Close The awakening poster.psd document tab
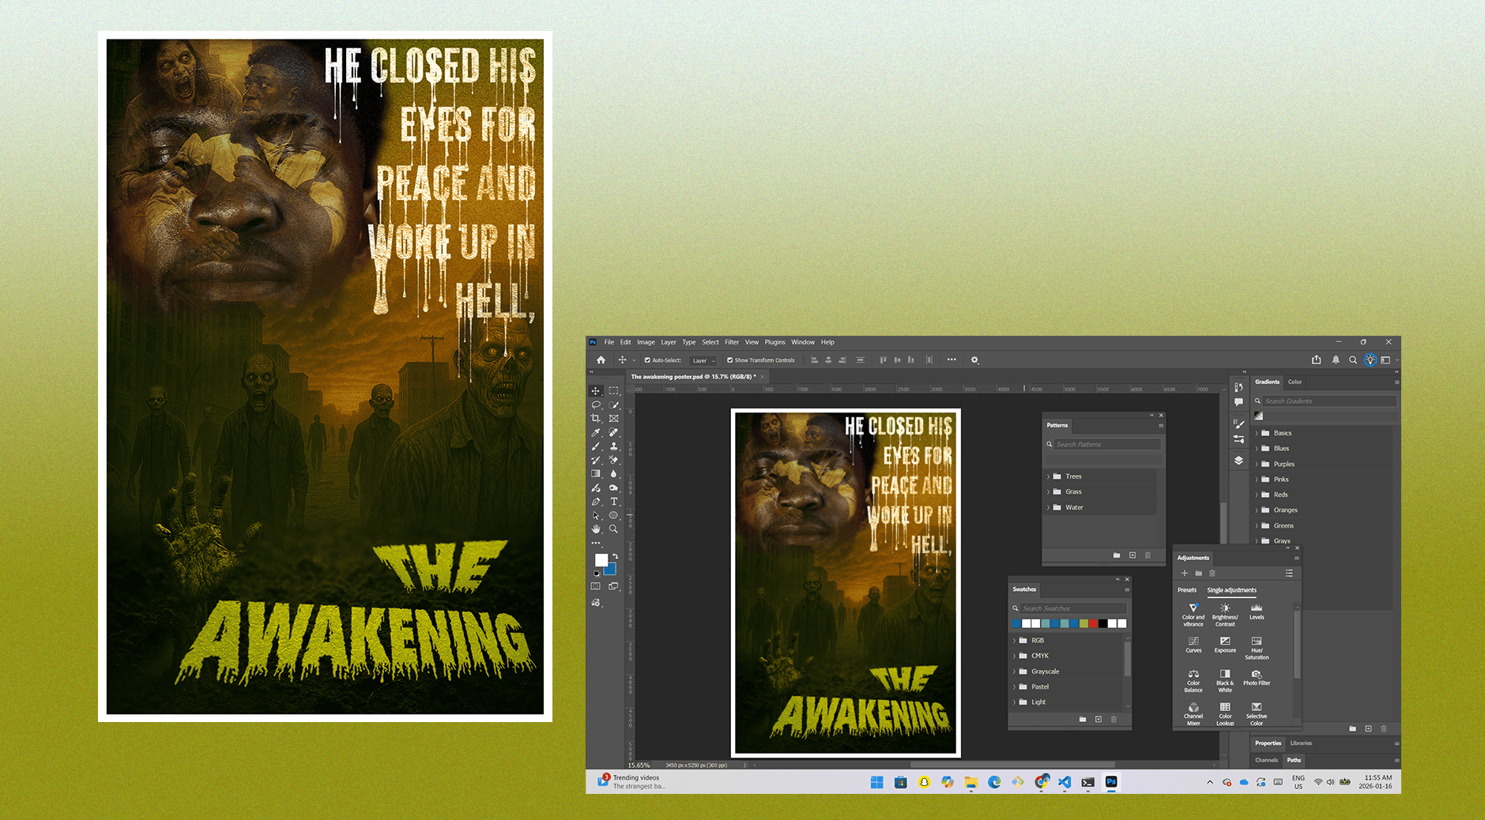 click(763, 377)
